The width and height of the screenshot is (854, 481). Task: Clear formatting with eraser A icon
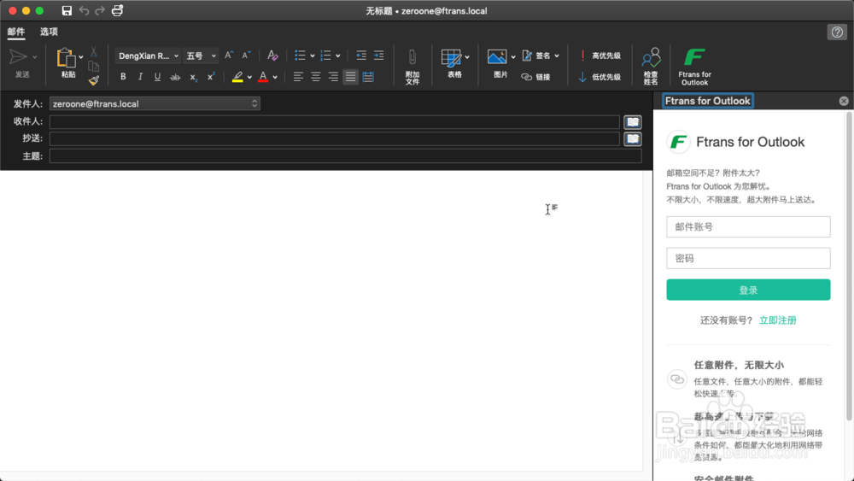click(272, 55)
